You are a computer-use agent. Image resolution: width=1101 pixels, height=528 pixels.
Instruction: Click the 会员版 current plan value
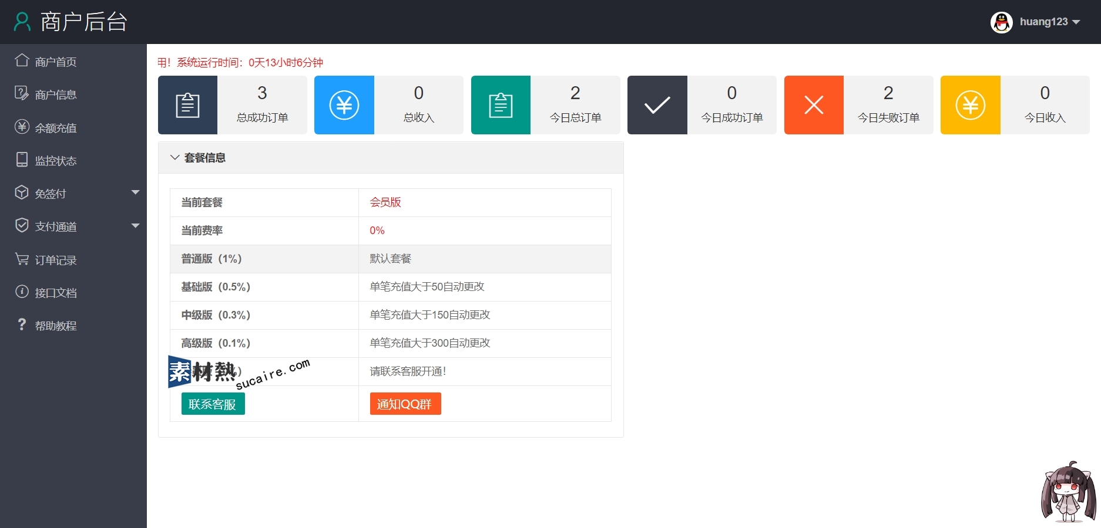tap(385, 202)
